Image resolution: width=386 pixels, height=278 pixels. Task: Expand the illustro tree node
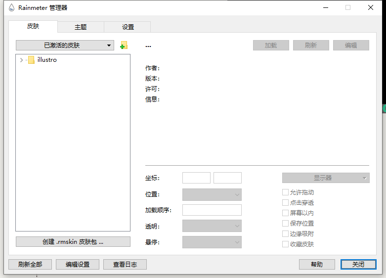21,60
